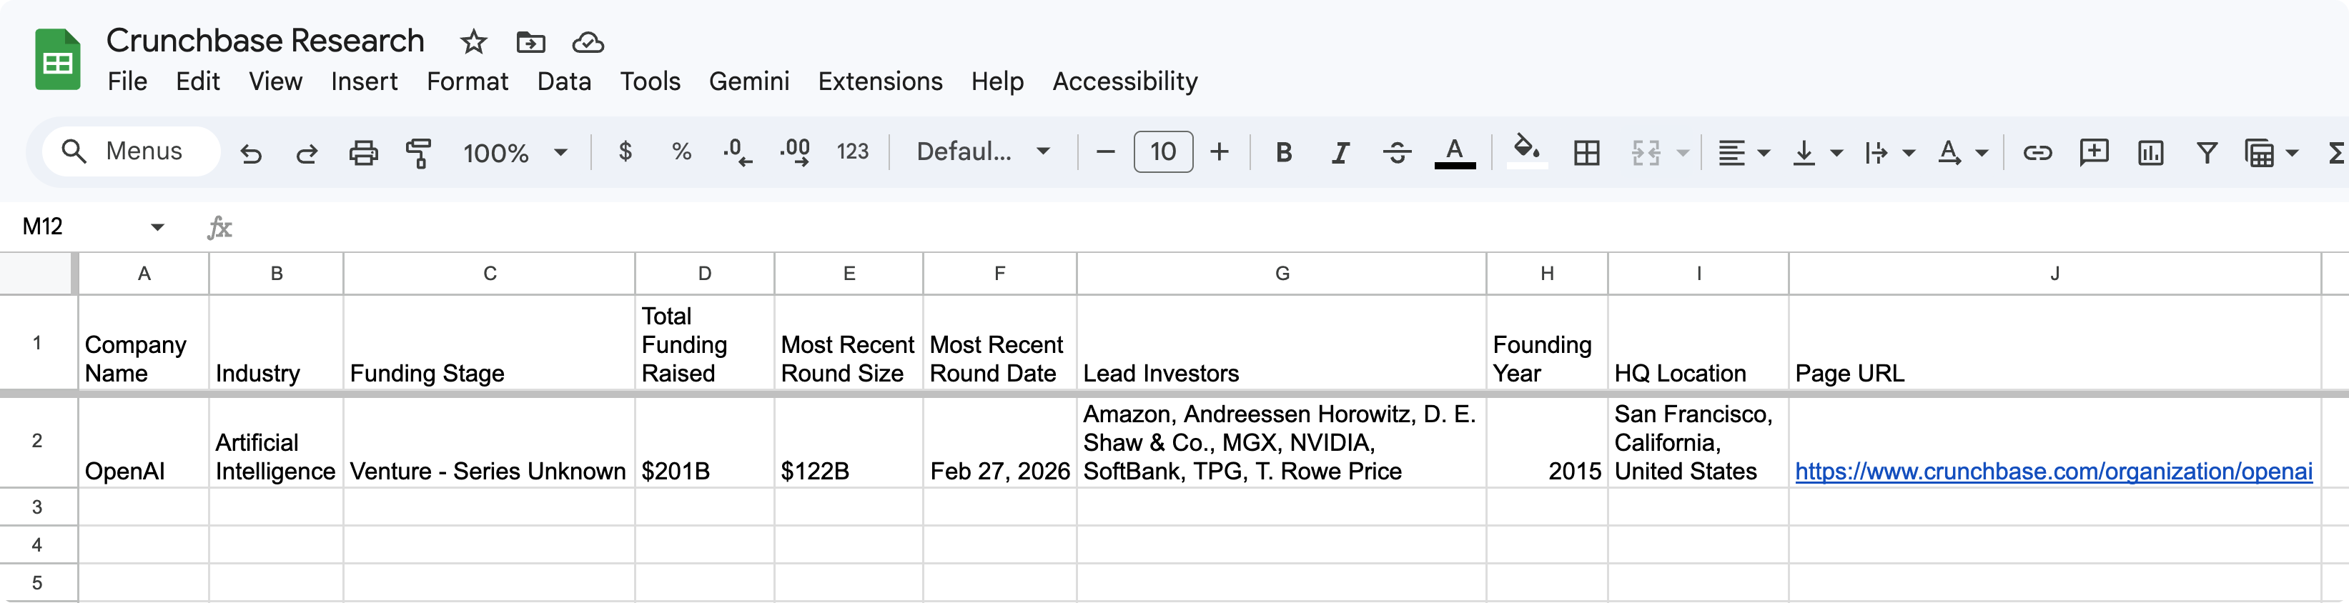The height and width of the screenshot is (603, 2349).
Task: Open the Data menu
Action: tap(563, 82)
